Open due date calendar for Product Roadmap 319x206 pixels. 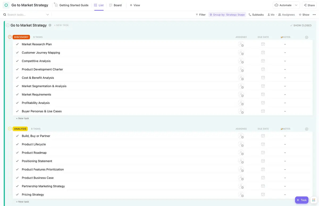(x=263, y=153)
